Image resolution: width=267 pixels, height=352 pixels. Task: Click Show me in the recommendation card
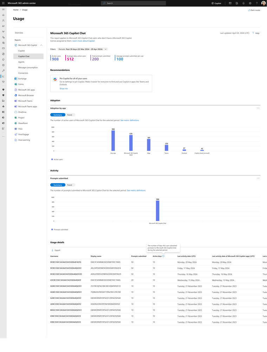tap(64, 88)
